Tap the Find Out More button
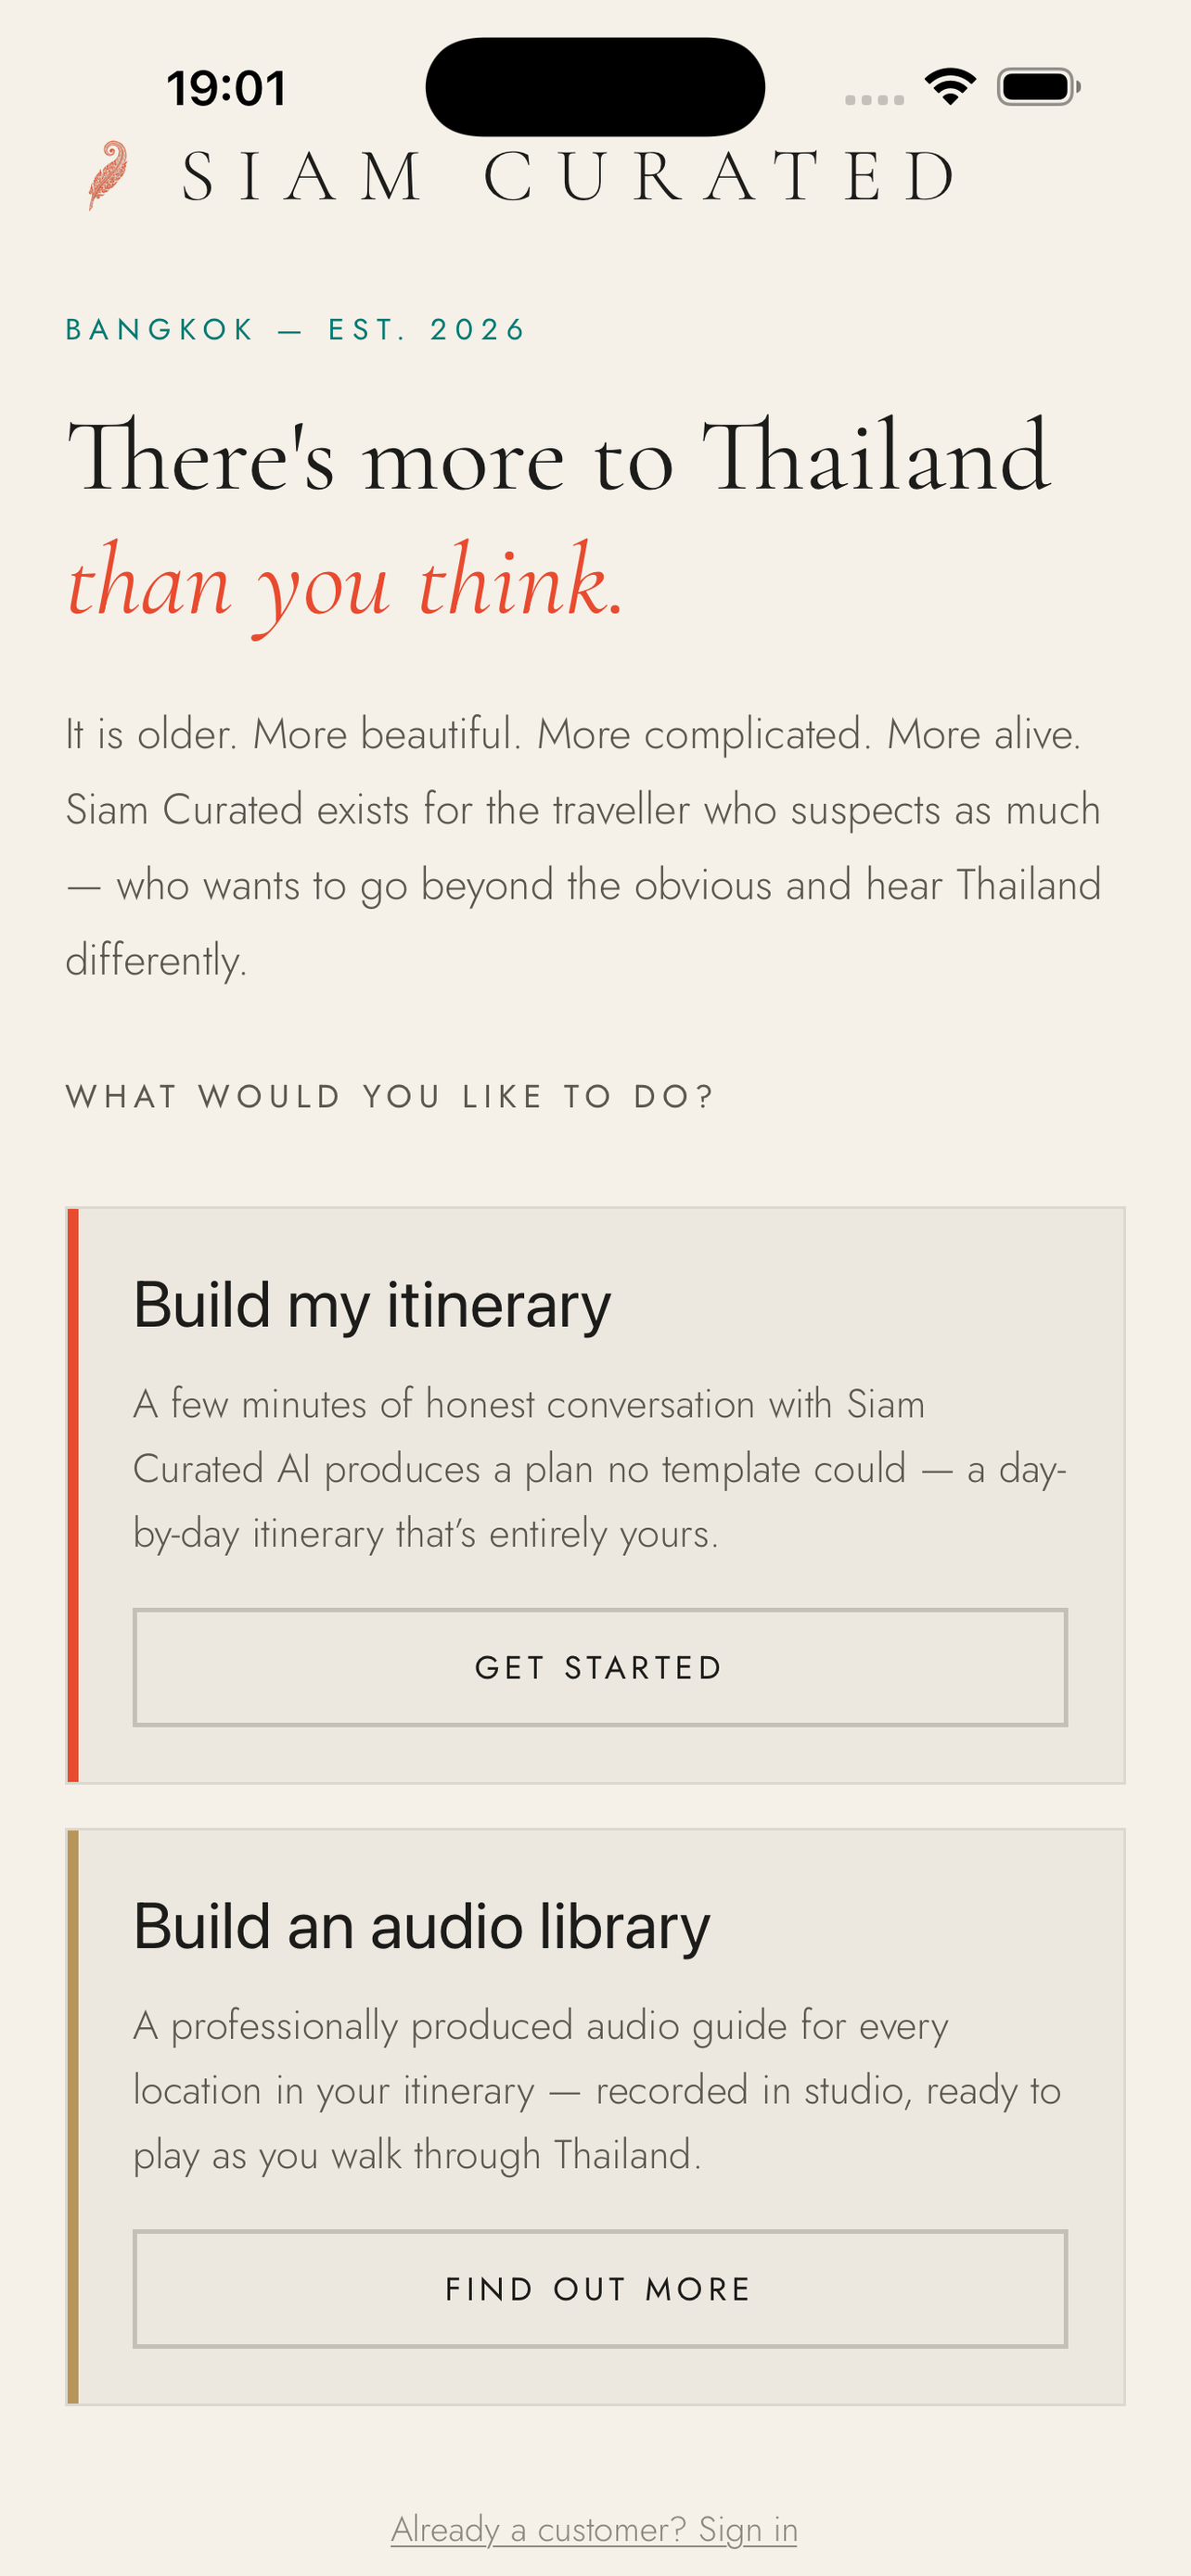Image resolution: width=1191 pixels, height=2576 pixels. (x=600, y=2289)
